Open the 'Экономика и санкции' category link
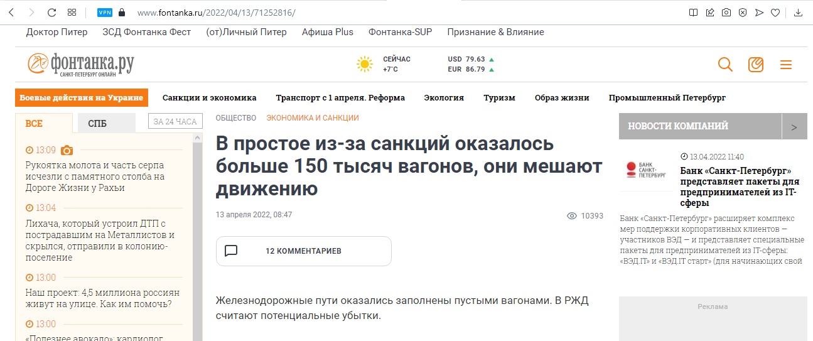 (312, 118)
